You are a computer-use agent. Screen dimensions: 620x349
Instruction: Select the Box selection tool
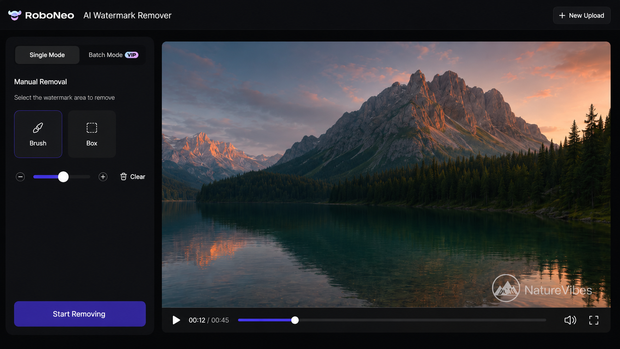tap(92, 134)
